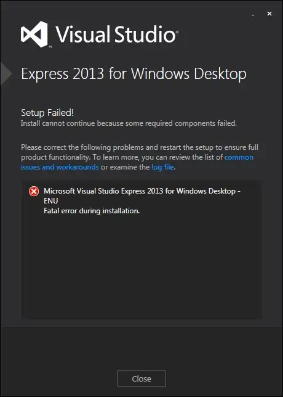The width and height of the screenshot is (283, 397).
Task: Click the 'Express 2013 for Windows Desktop' title
Action: (x=134, y=74)
